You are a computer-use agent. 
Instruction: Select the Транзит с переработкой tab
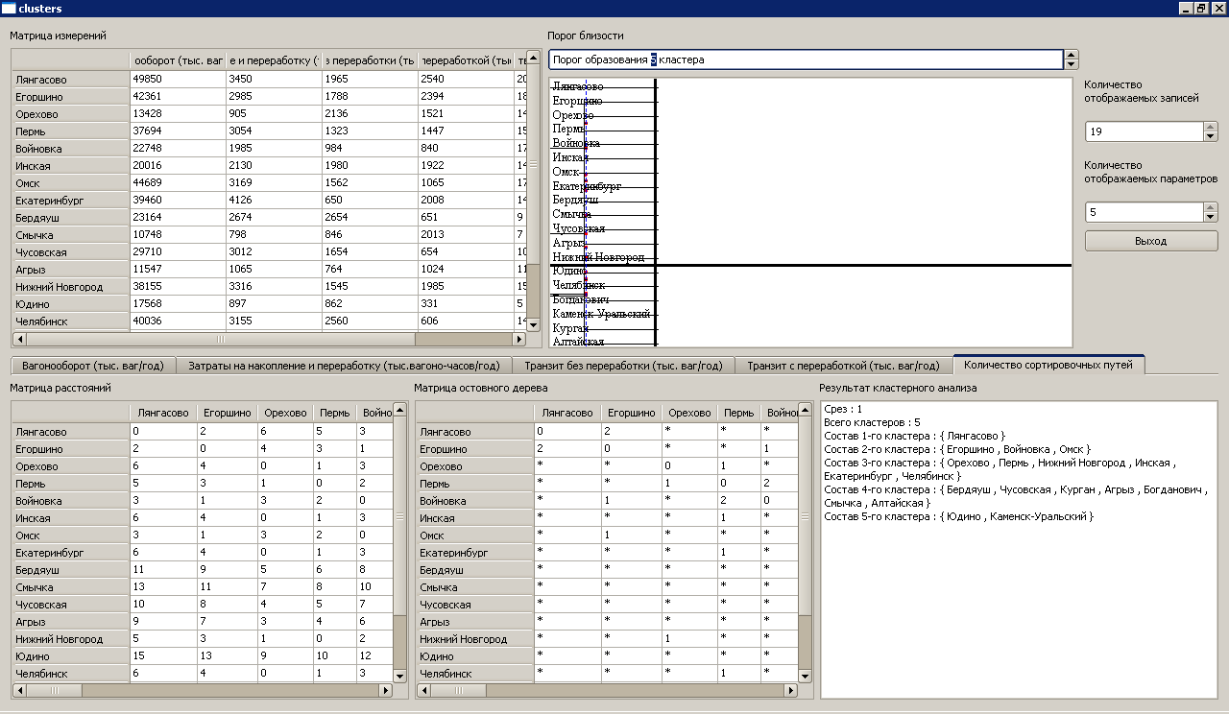coord(843,366)
